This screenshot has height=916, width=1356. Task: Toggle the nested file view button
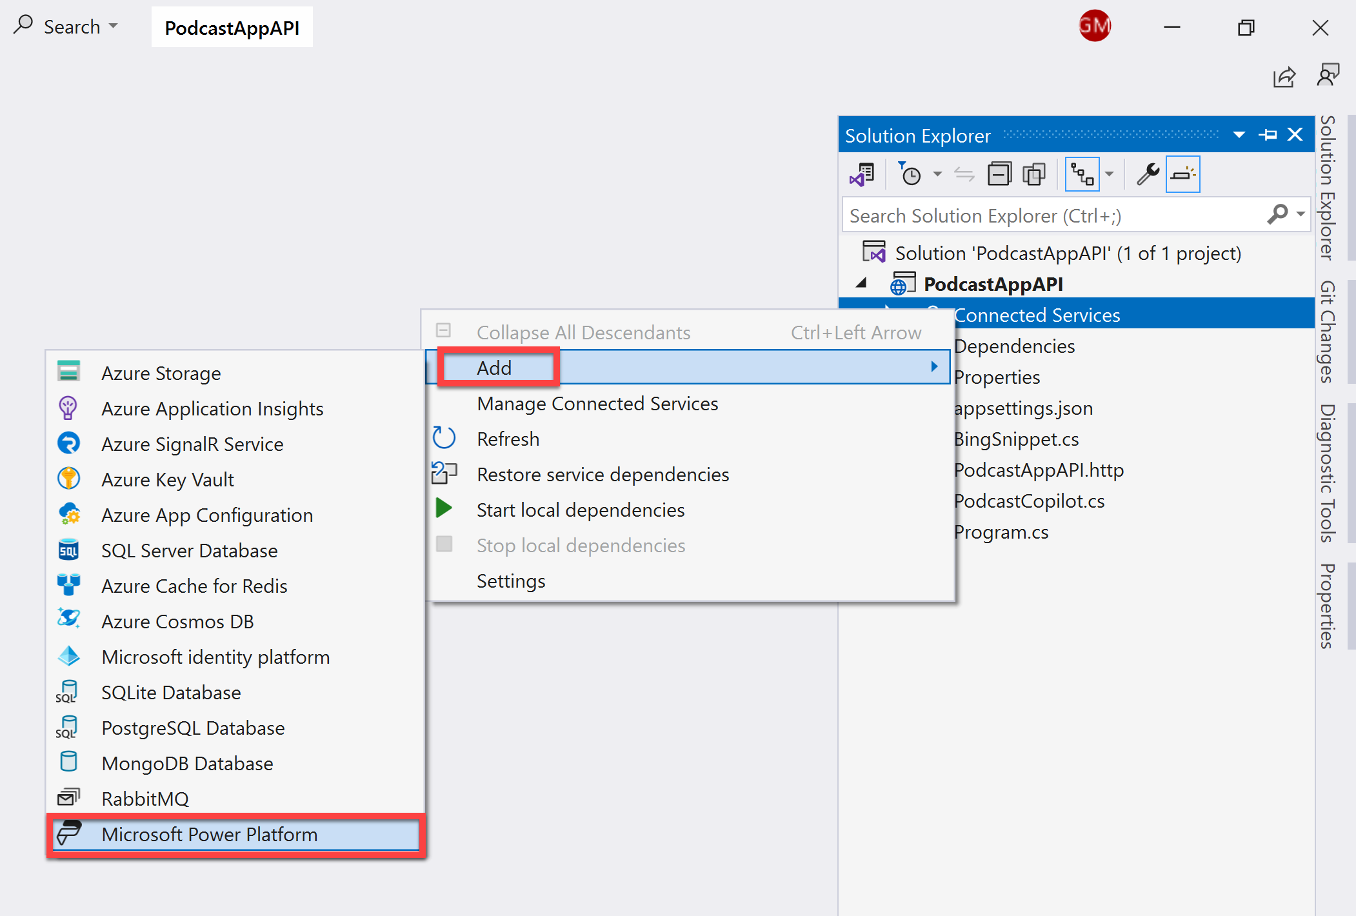click(1082, 174)
